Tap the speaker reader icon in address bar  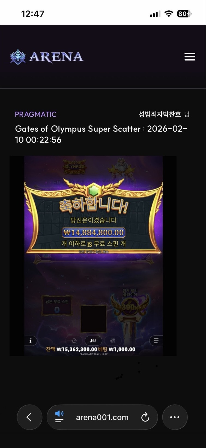coord(59,417)
